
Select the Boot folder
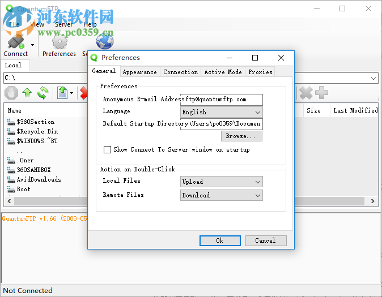pos(23,190)
